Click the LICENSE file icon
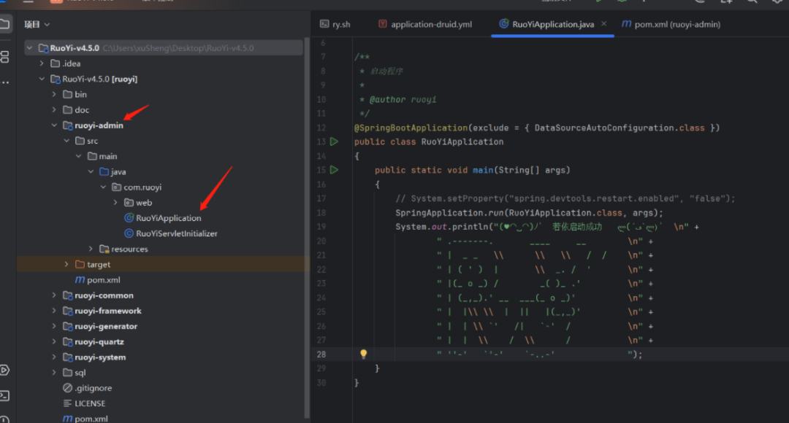 click(67, 403)
